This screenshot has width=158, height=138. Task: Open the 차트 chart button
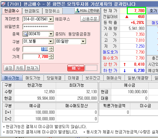[x=20, y=68]
